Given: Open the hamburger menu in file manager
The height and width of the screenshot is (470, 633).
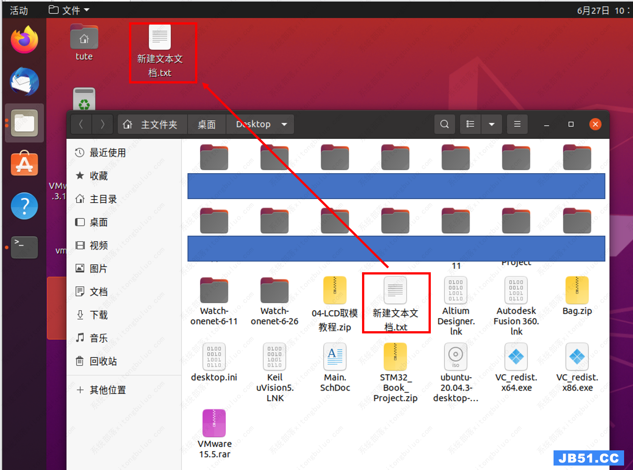Looking at the screenshot, I should pos(517,124).
